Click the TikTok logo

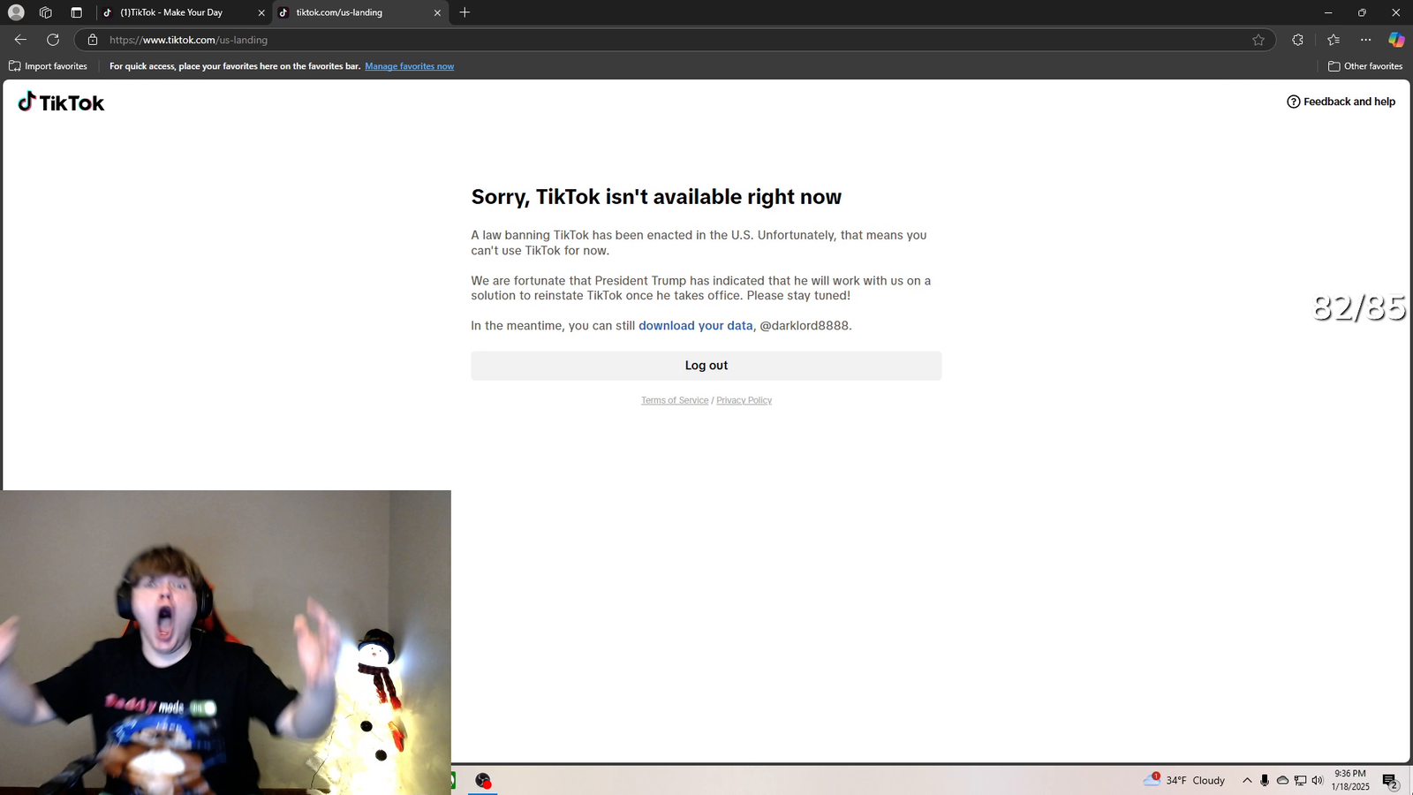click(x=61, y=102)
